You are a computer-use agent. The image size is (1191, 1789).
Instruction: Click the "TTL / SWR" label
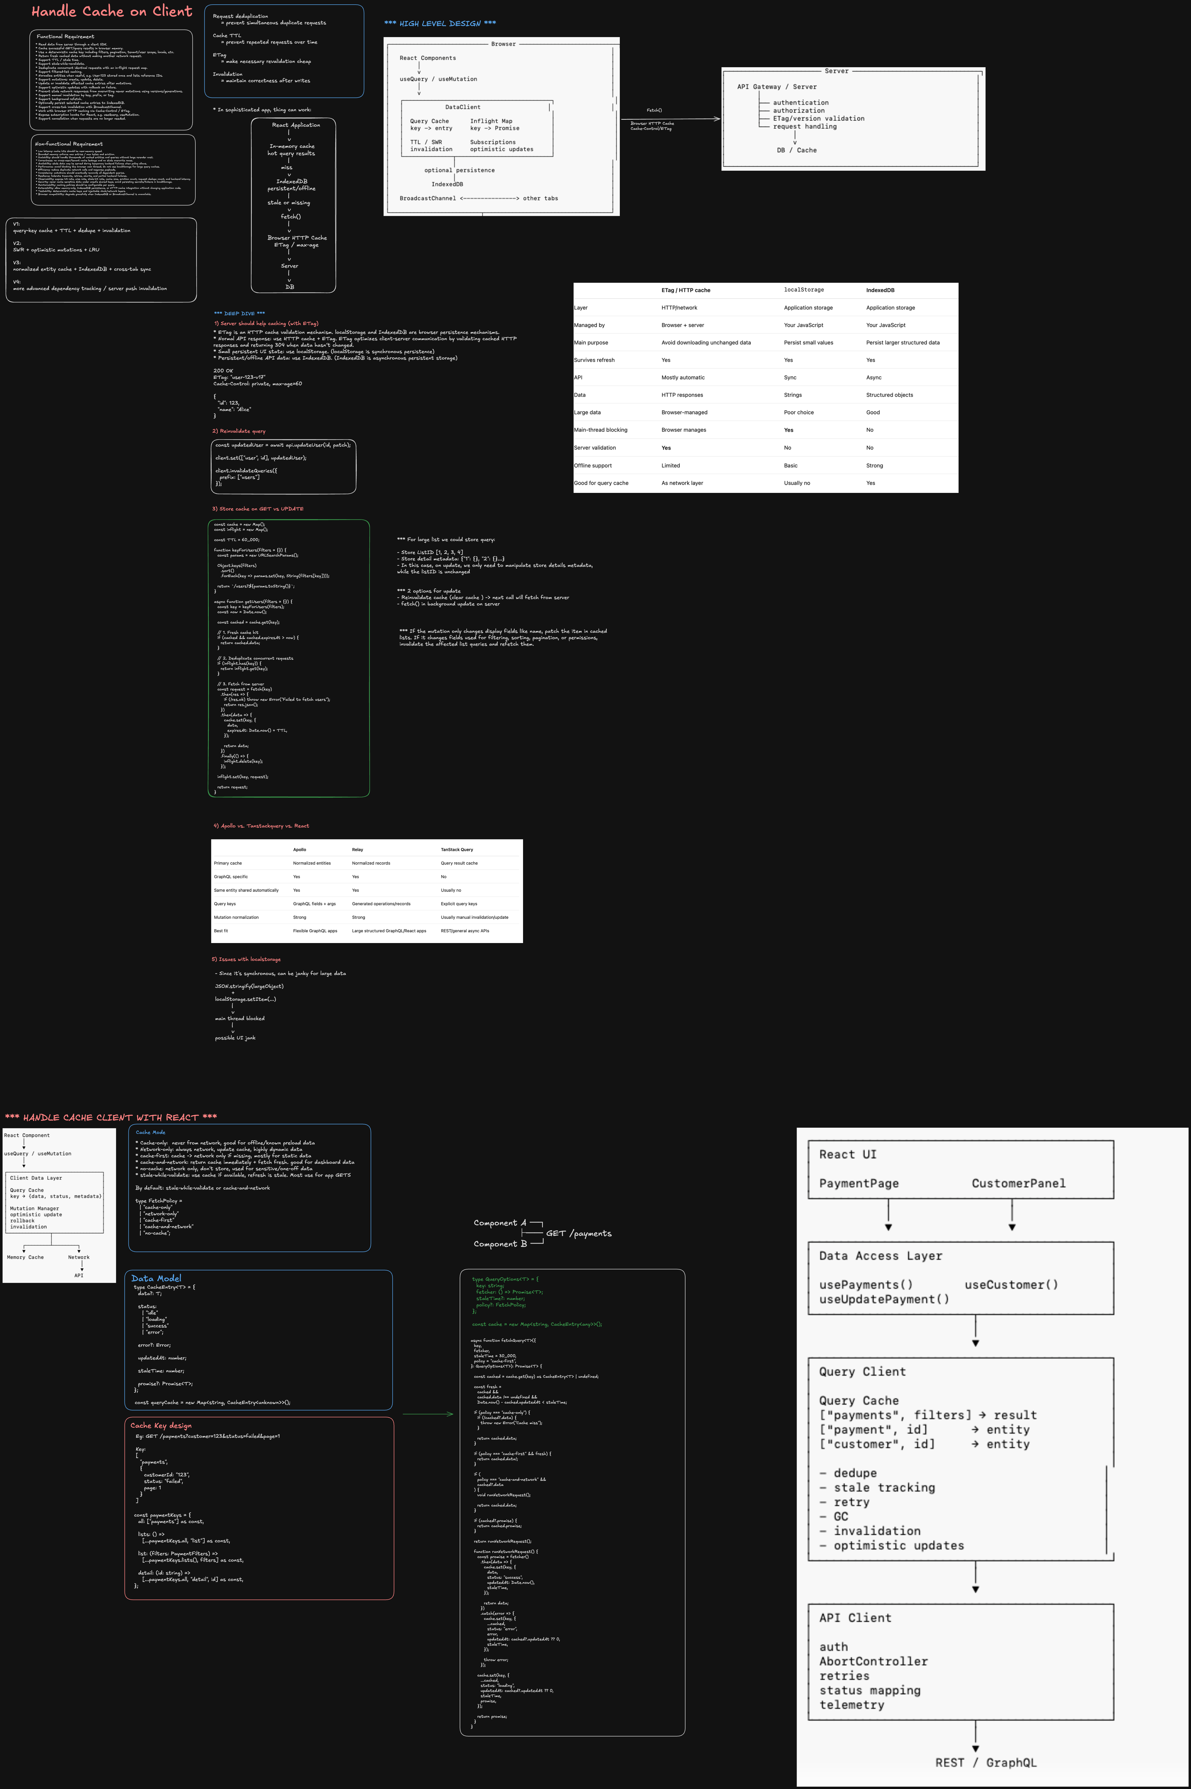[426, 142]
